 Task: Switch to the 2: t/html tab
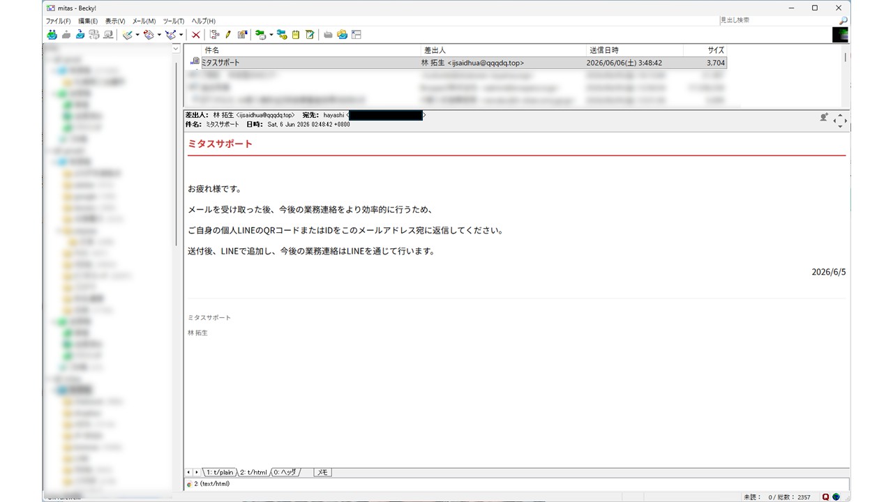click(253, 472)
